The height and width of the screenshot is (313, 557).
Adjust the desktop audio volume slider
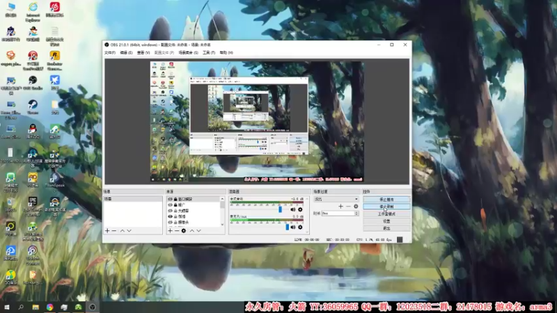point(281,209)
